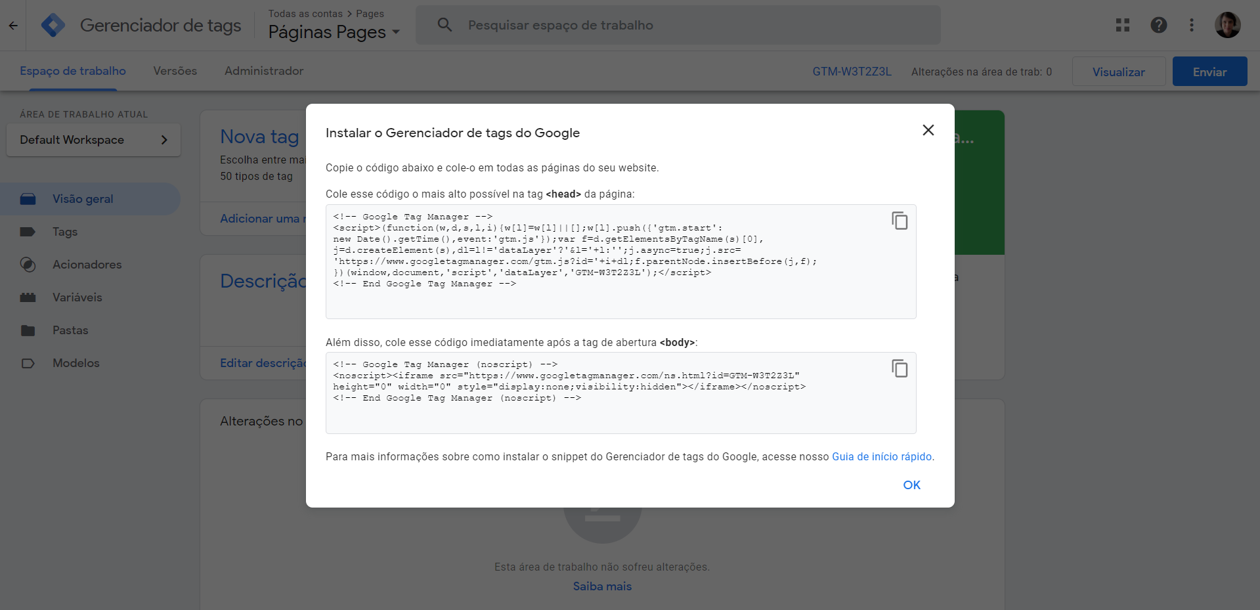Click the Acionadores sidebar icon
Viewport: 1260px width, 610px height.
click(28, 265)
